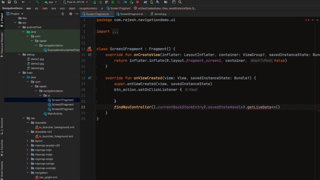Click the Save All toolbar icon
320x180 pixels.
(x=9, y=2)
